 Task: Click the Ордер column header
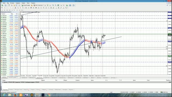(4, 80)
